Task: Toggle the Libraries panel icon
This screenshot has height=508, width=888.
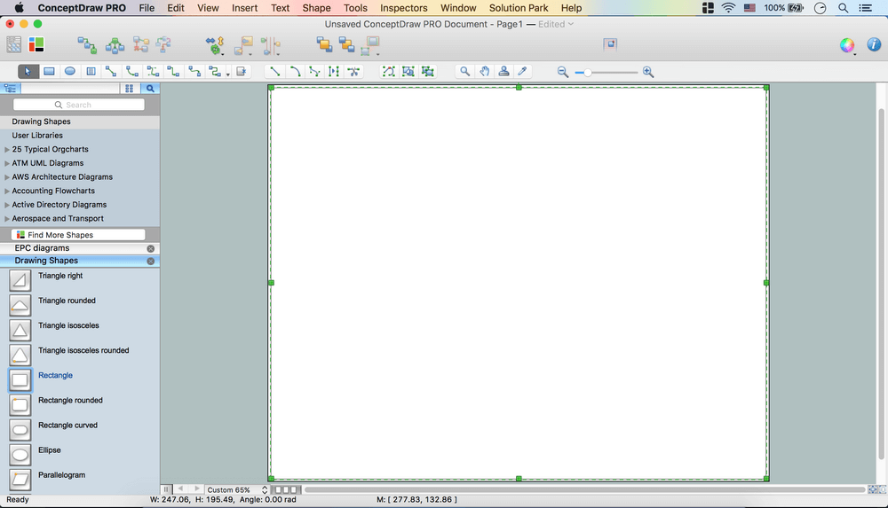Action: click(x=14, y=44)
